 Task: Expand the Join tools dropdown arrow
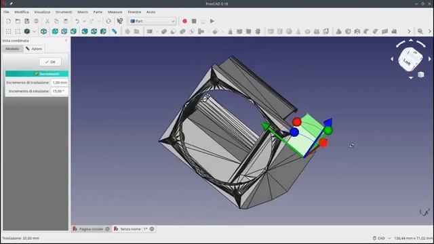click(208, 31)
